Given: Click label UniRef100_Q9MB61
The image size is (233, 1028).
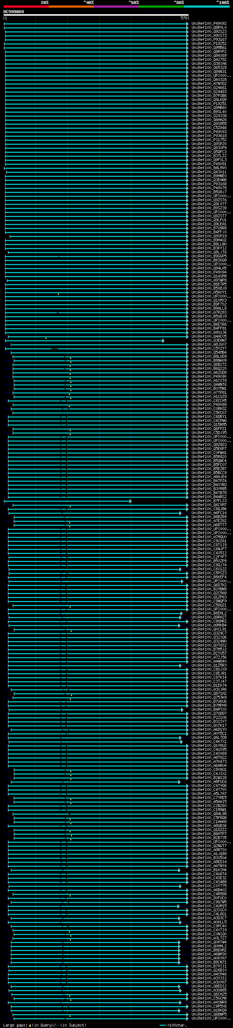Looking at the screenshot, I should (209, 47).
